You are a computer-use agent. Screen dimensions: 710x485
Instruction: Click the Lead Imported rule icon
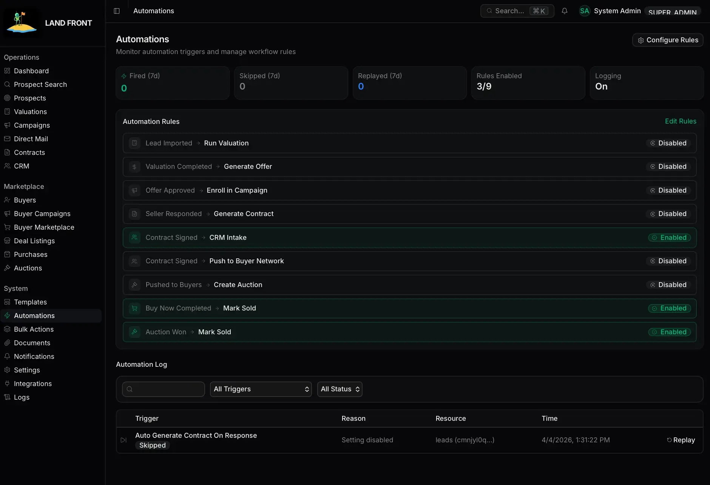(134, 143)
